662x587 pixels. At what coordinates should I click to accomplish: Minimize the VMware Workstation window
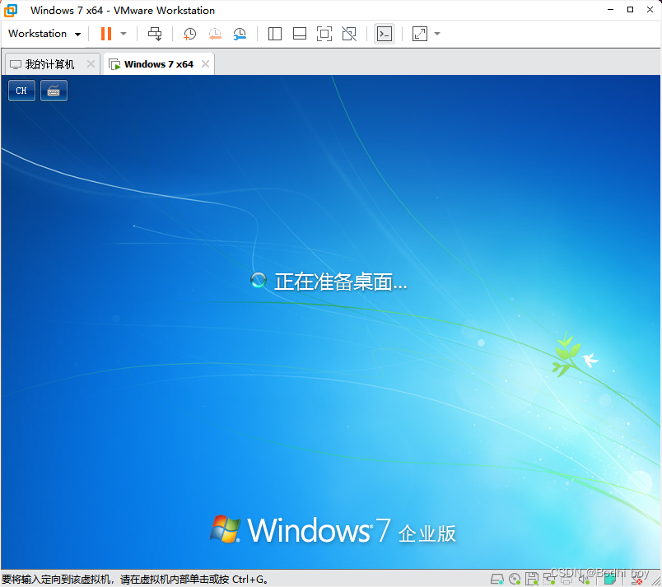(x=610, y=9)
